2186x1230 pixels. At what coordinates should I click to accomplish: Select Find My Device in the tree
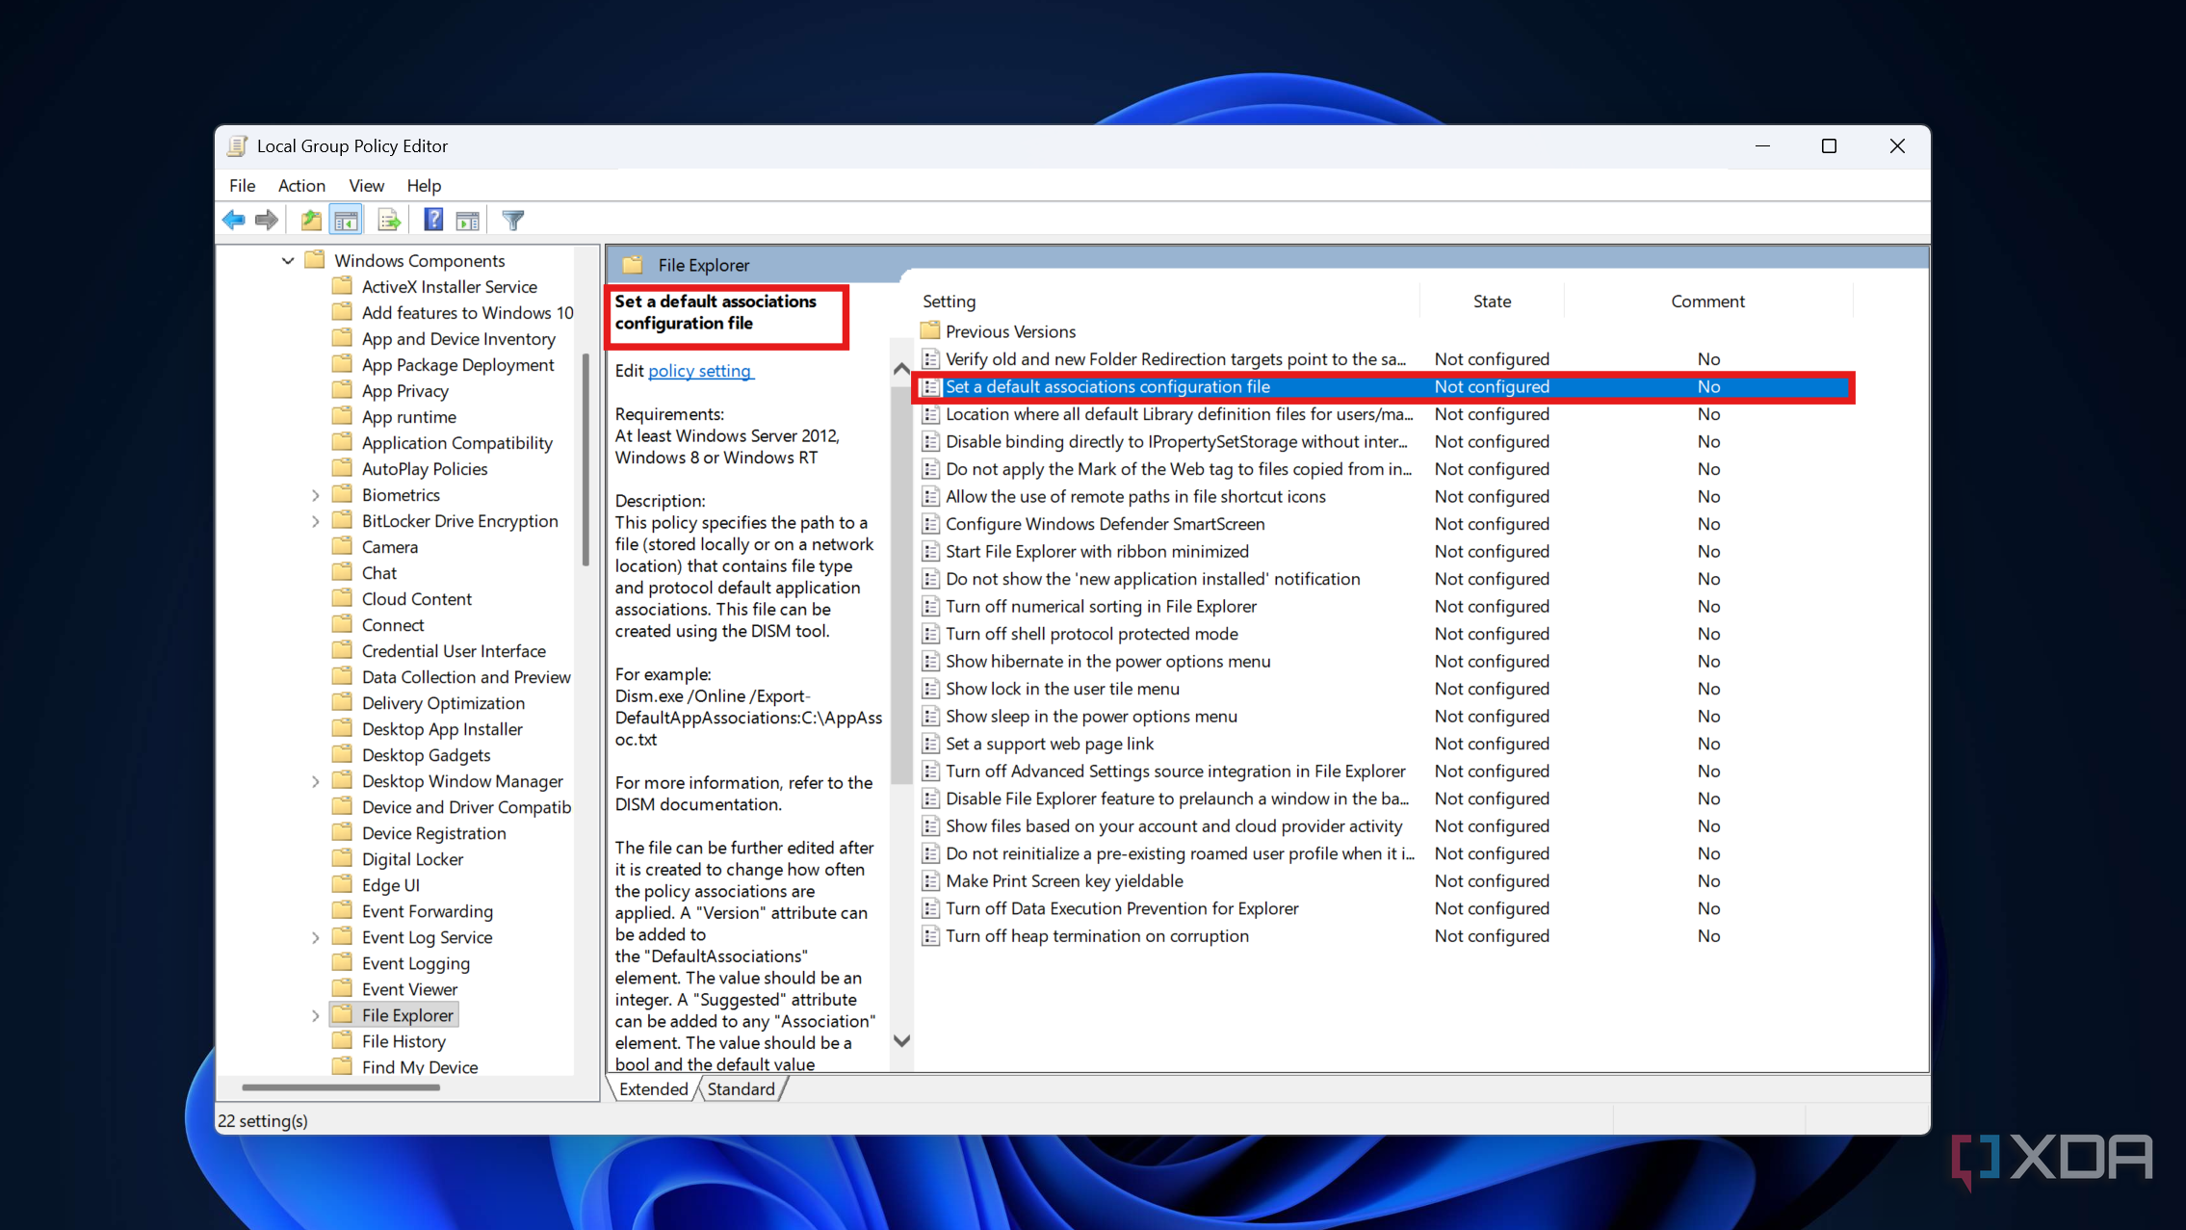[420, 1066]
